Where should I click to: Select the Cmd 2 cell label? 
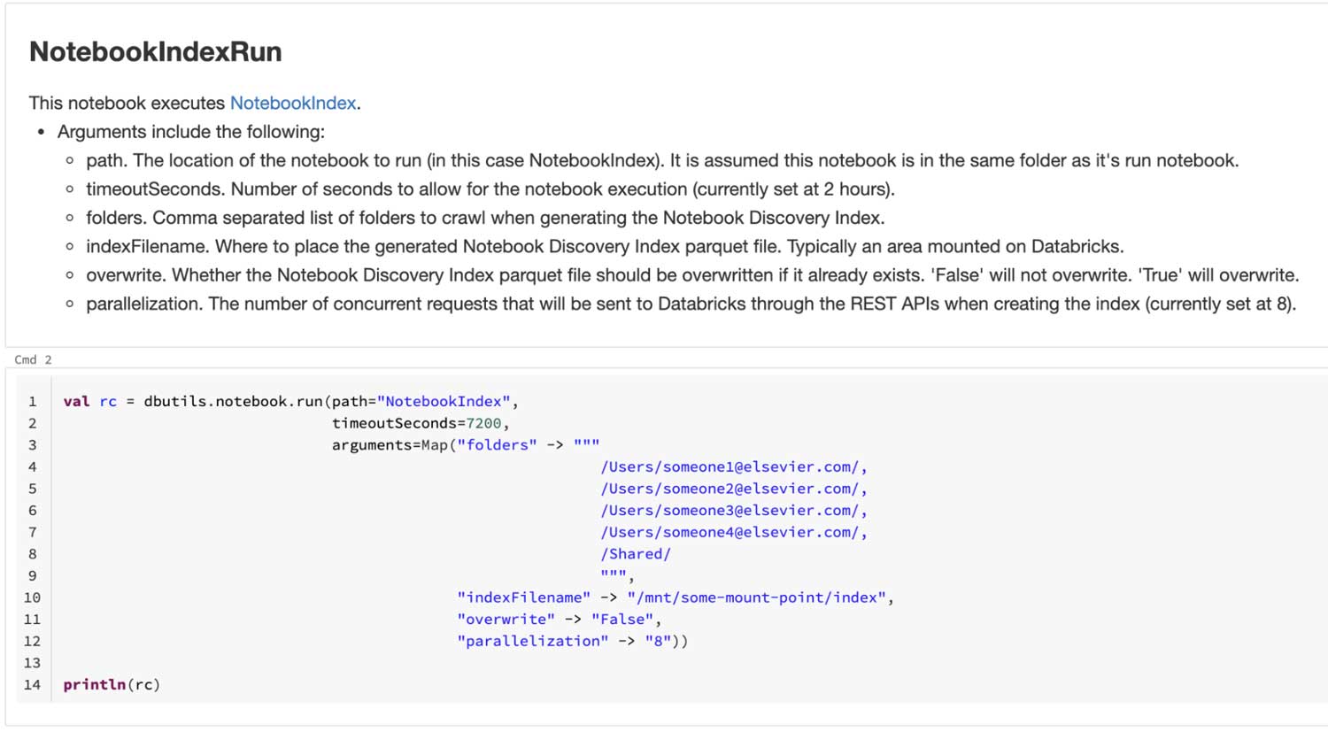34,359
